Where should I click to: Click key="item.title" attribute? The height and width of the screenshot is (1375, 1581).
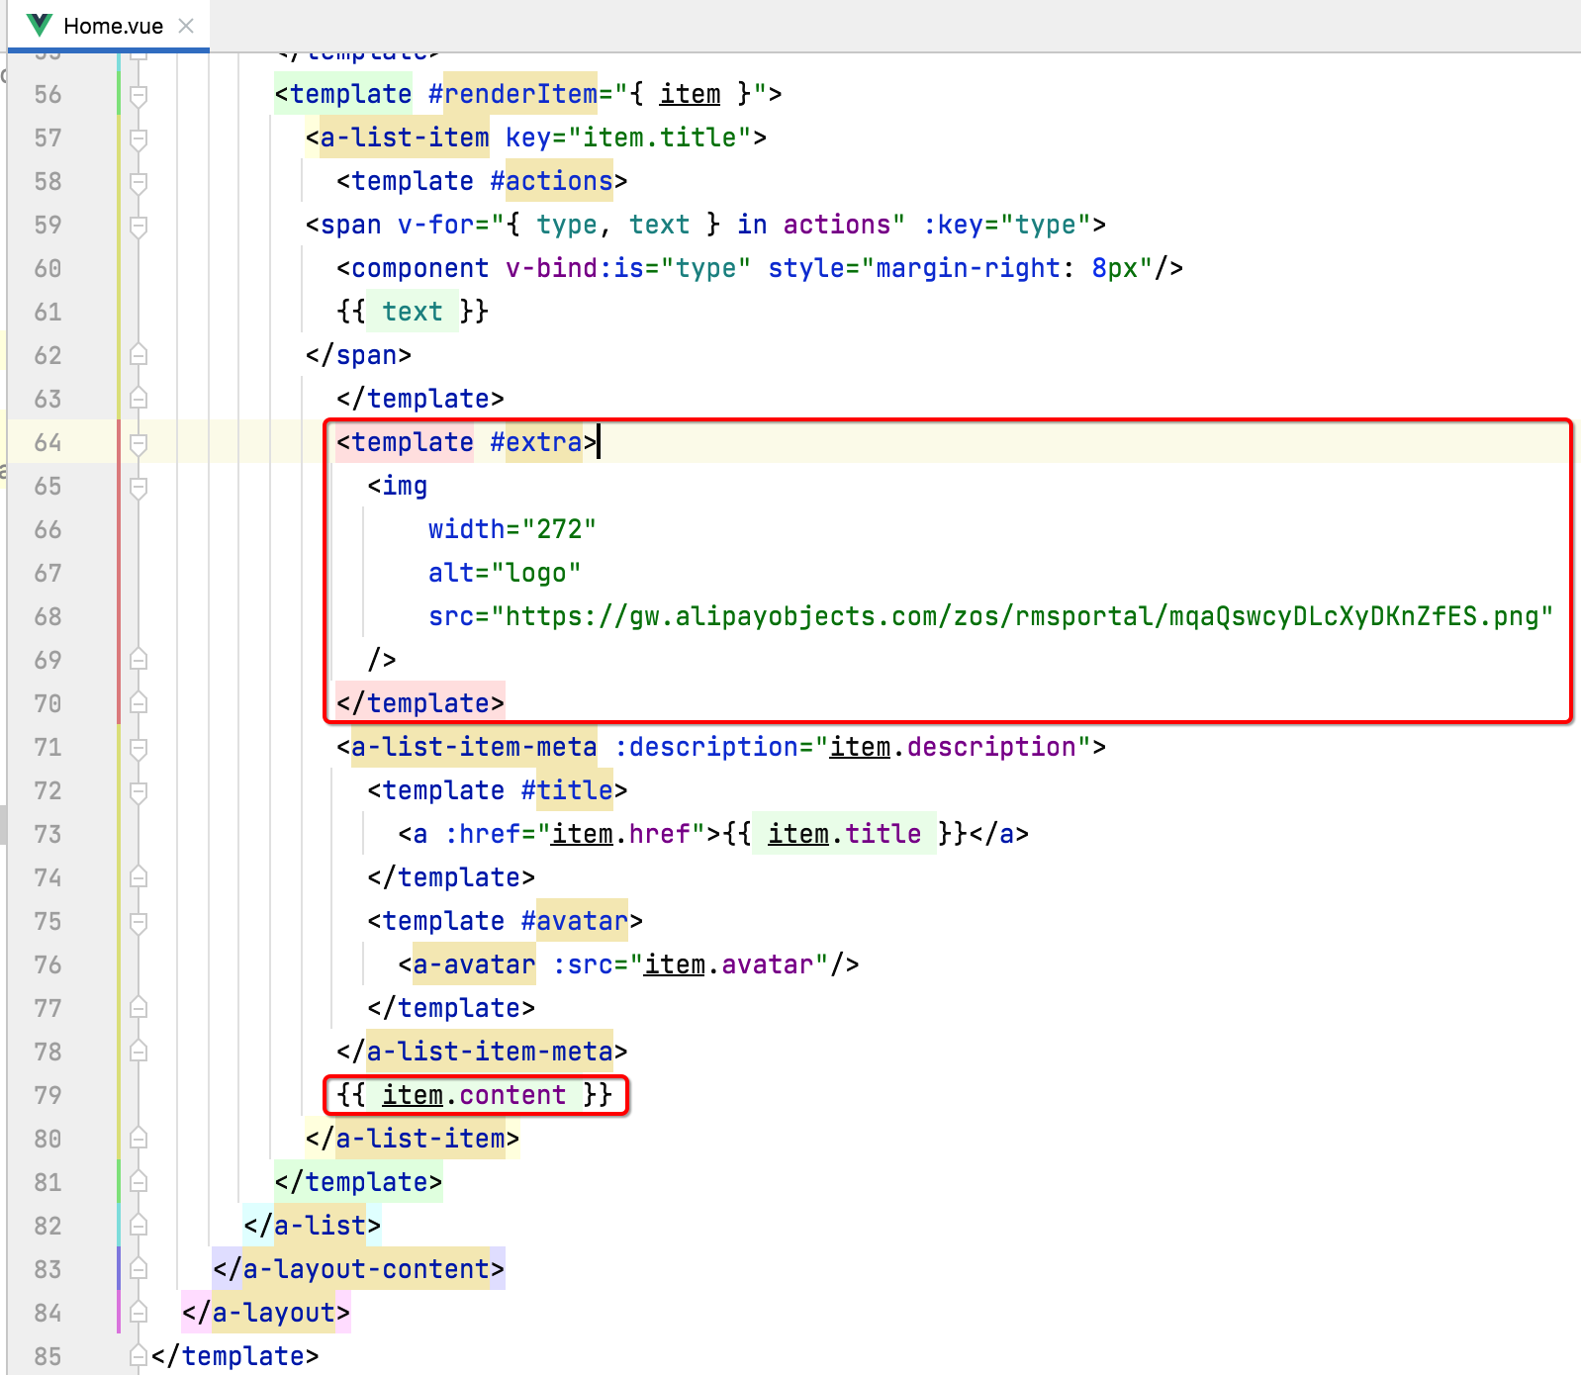pyautogui.click(x=628, y=137)
